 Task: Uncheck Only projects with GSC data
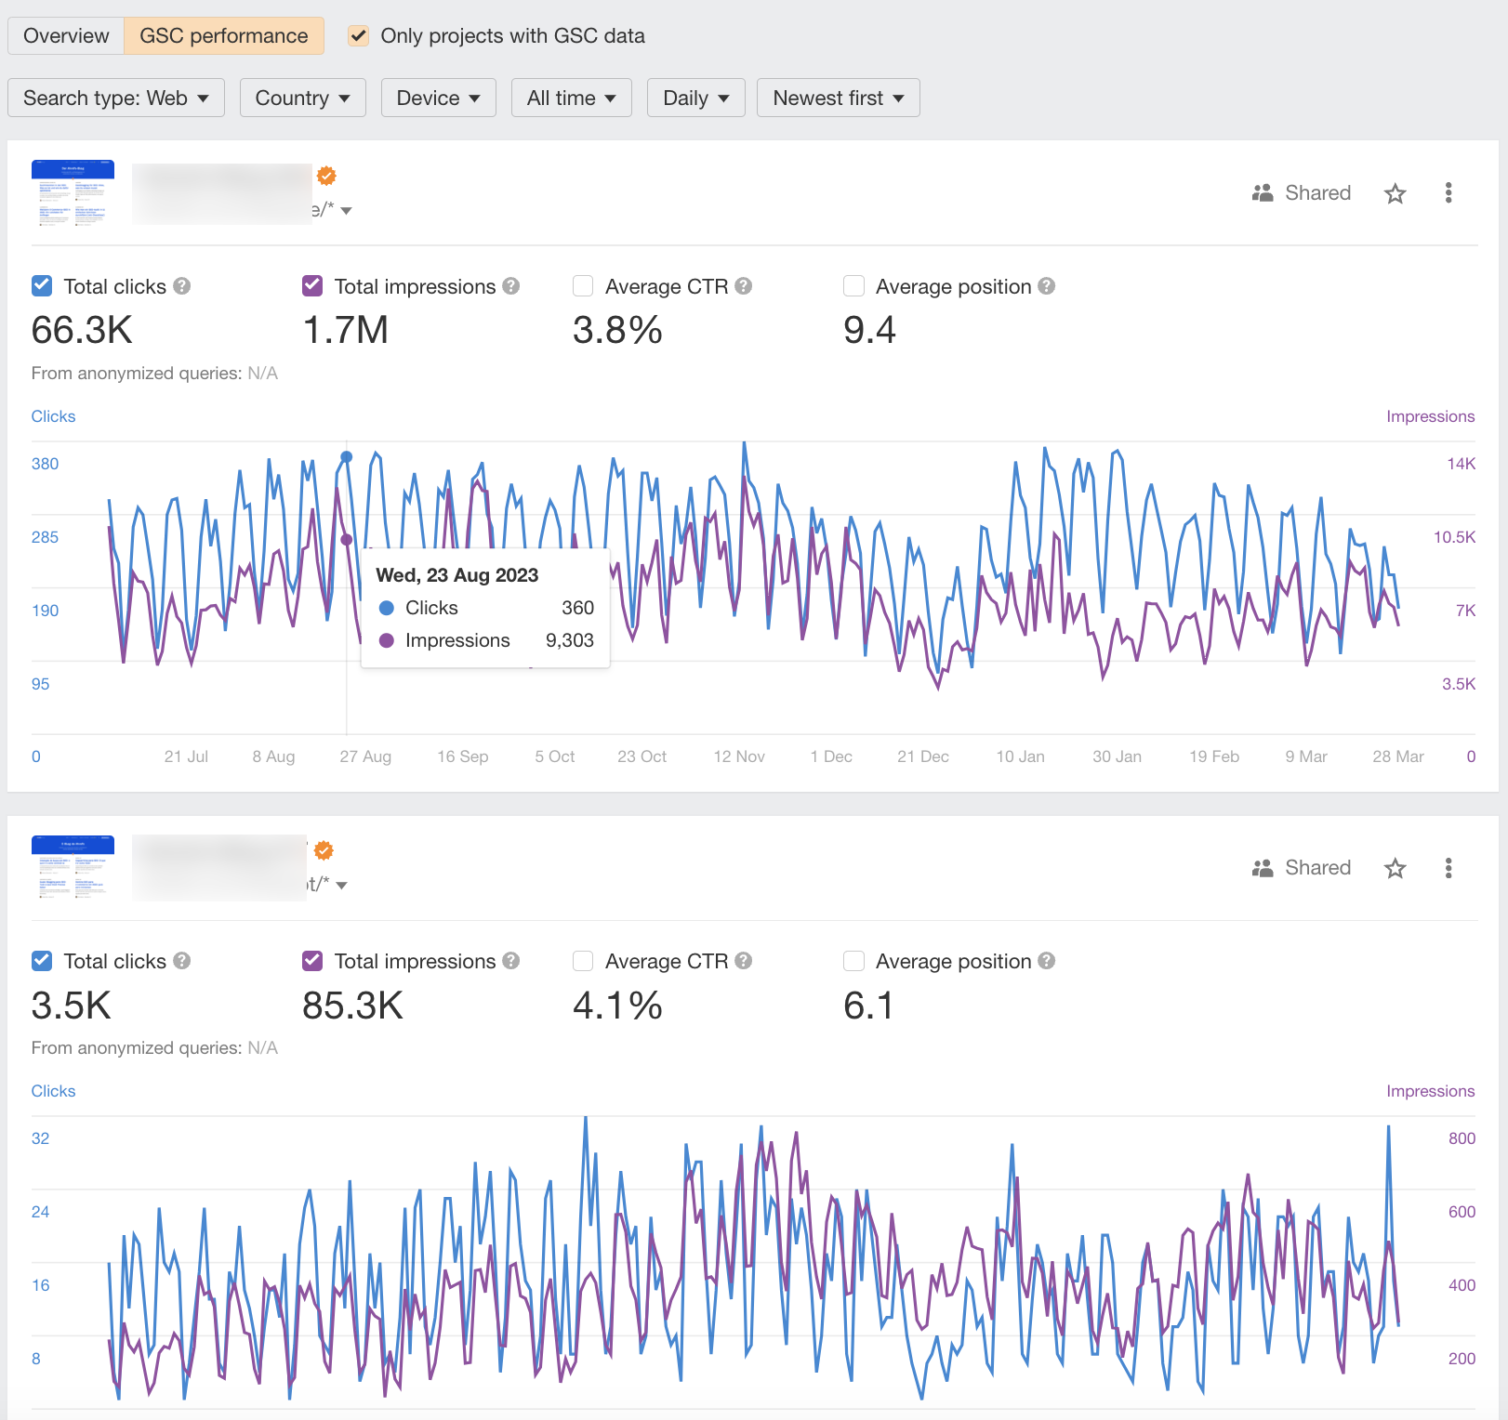point(358,35)
